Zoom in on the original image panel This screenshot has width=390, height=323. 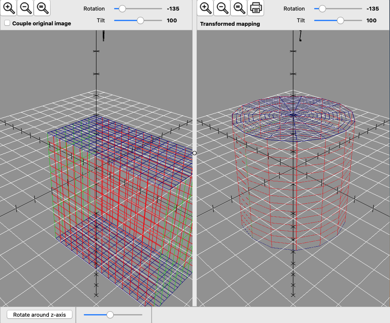pos(9,8)
